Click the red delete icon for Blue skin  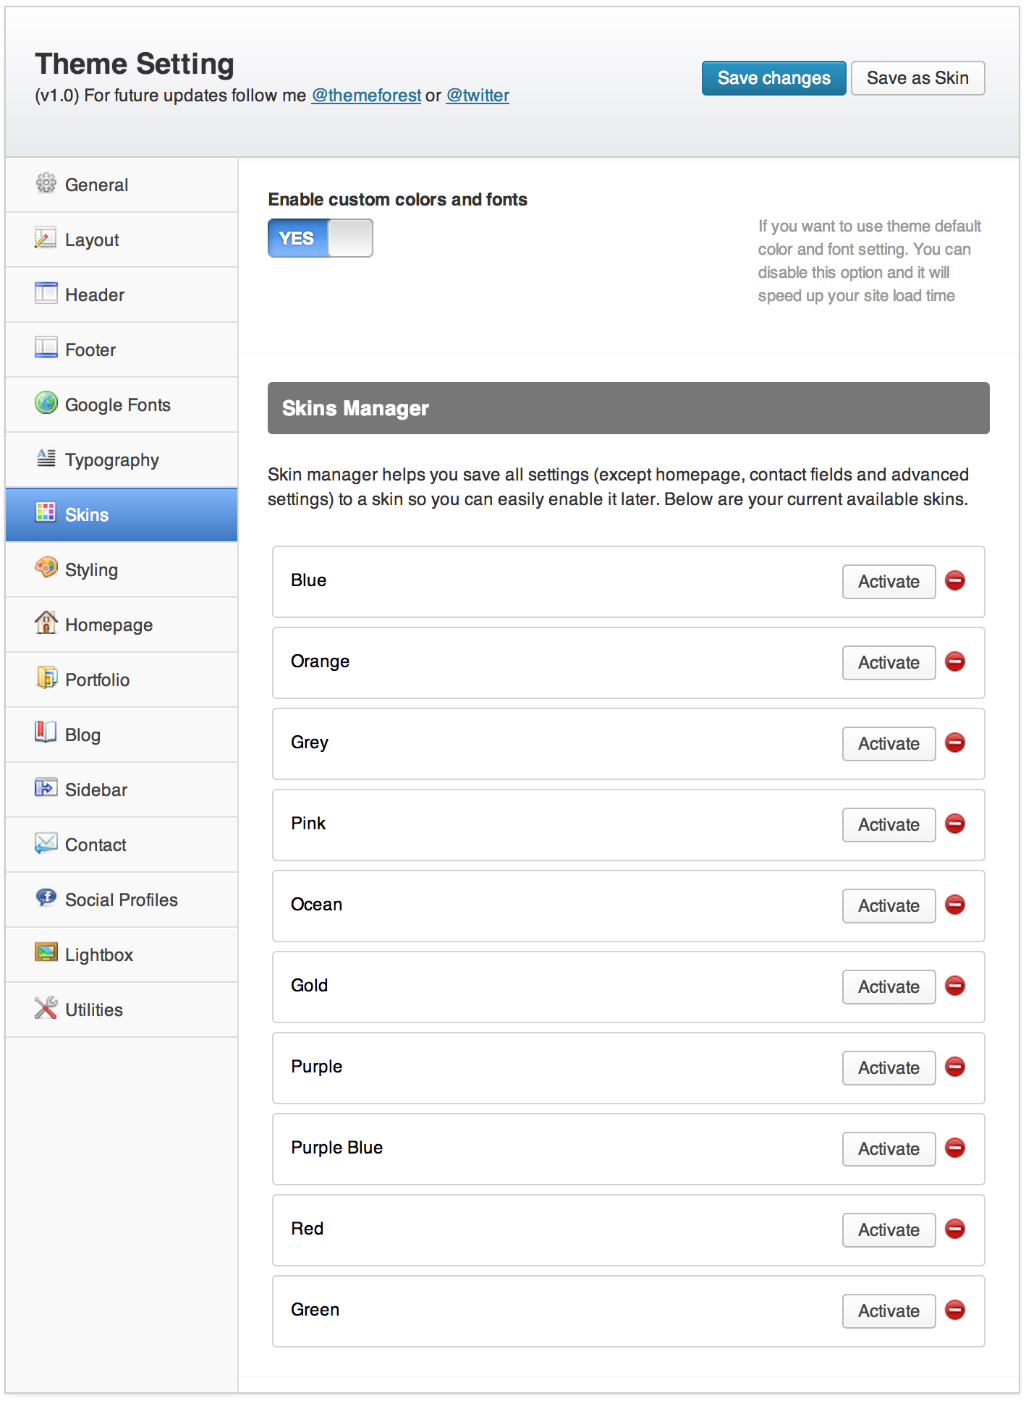coord(955,580)
